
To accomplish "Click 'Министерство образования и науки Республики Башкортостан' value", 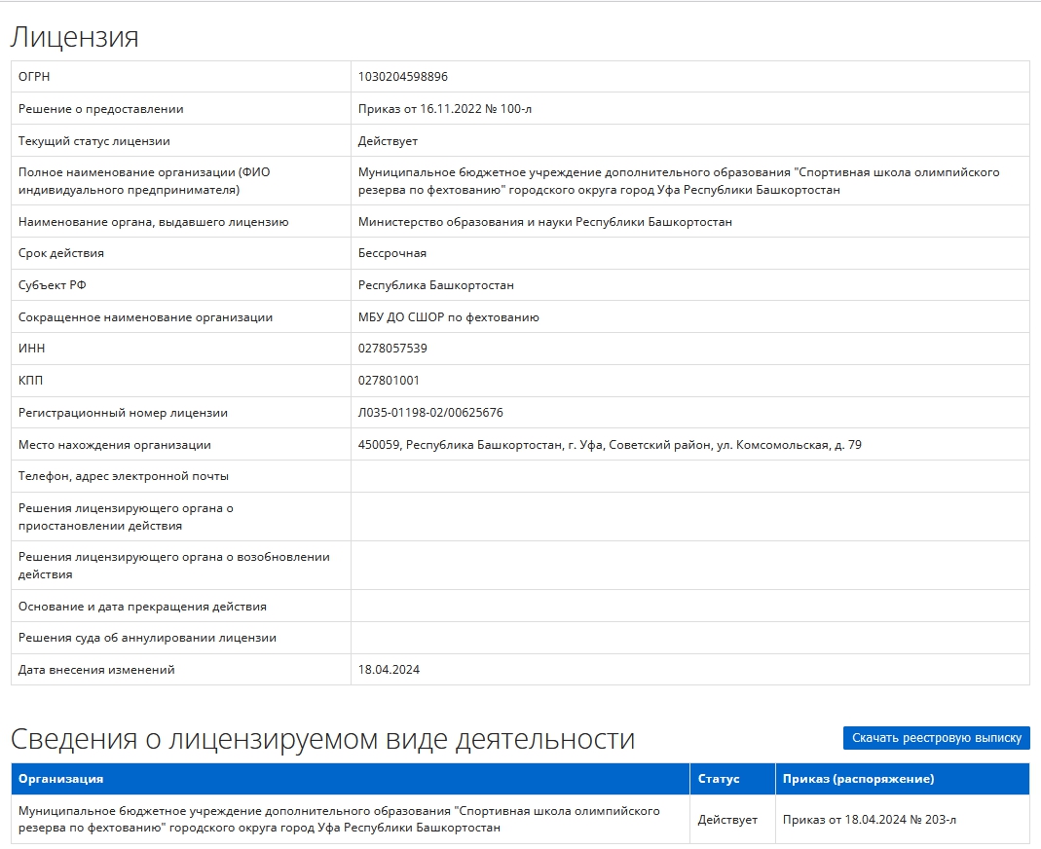I will (544, 222).
